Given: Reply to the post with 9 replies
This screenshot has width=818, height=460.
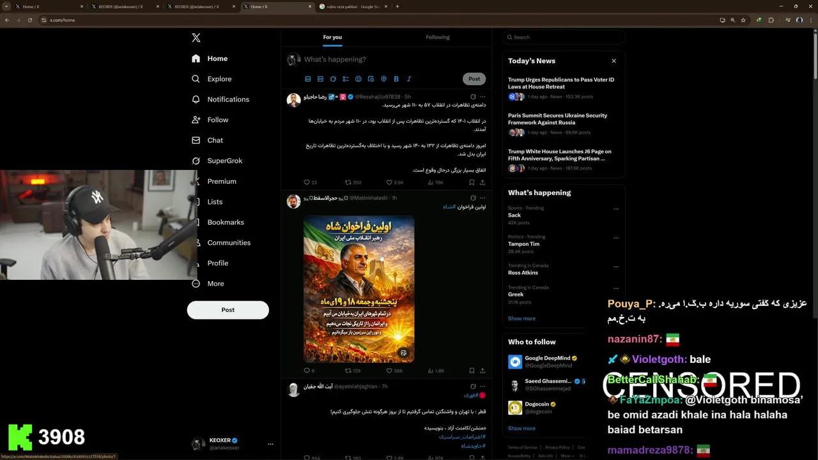Looking at the screenshot, I should (309, 371).
